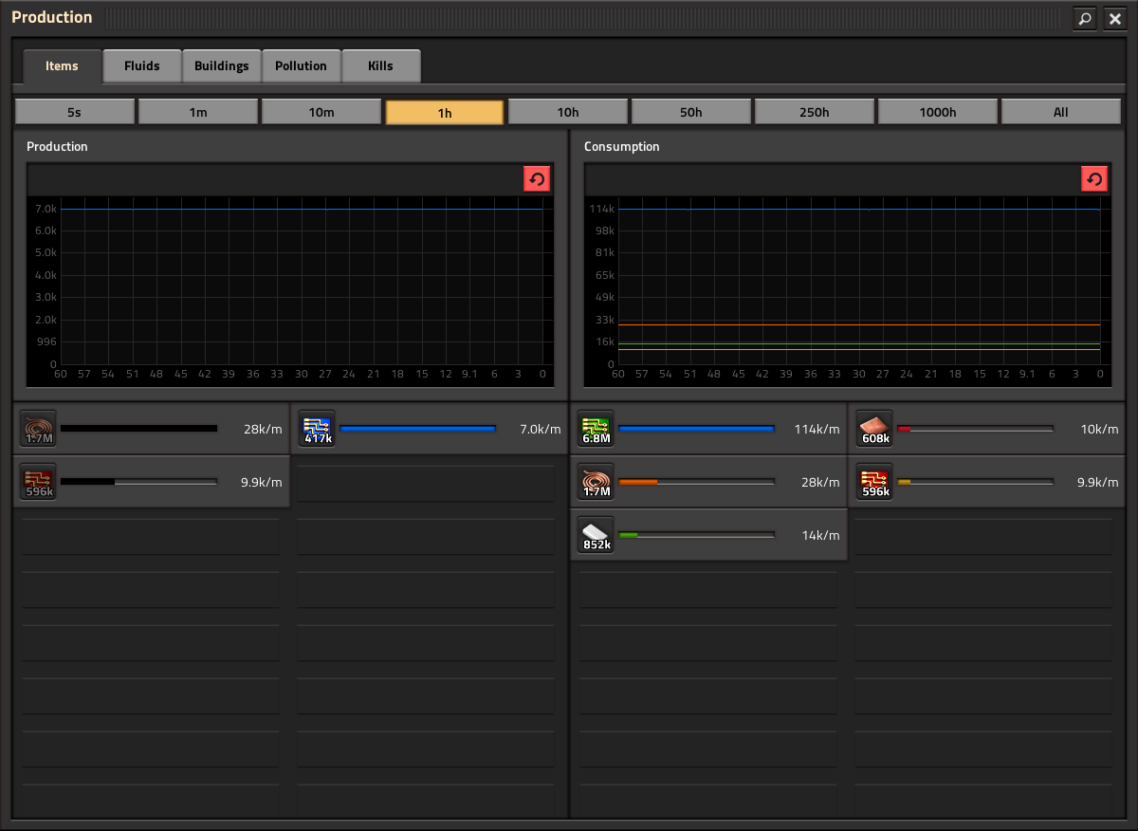Screen dimensions: 1138x831
Task: Click the copper cable icon in Production list
Action: click(x=39, y=429)
